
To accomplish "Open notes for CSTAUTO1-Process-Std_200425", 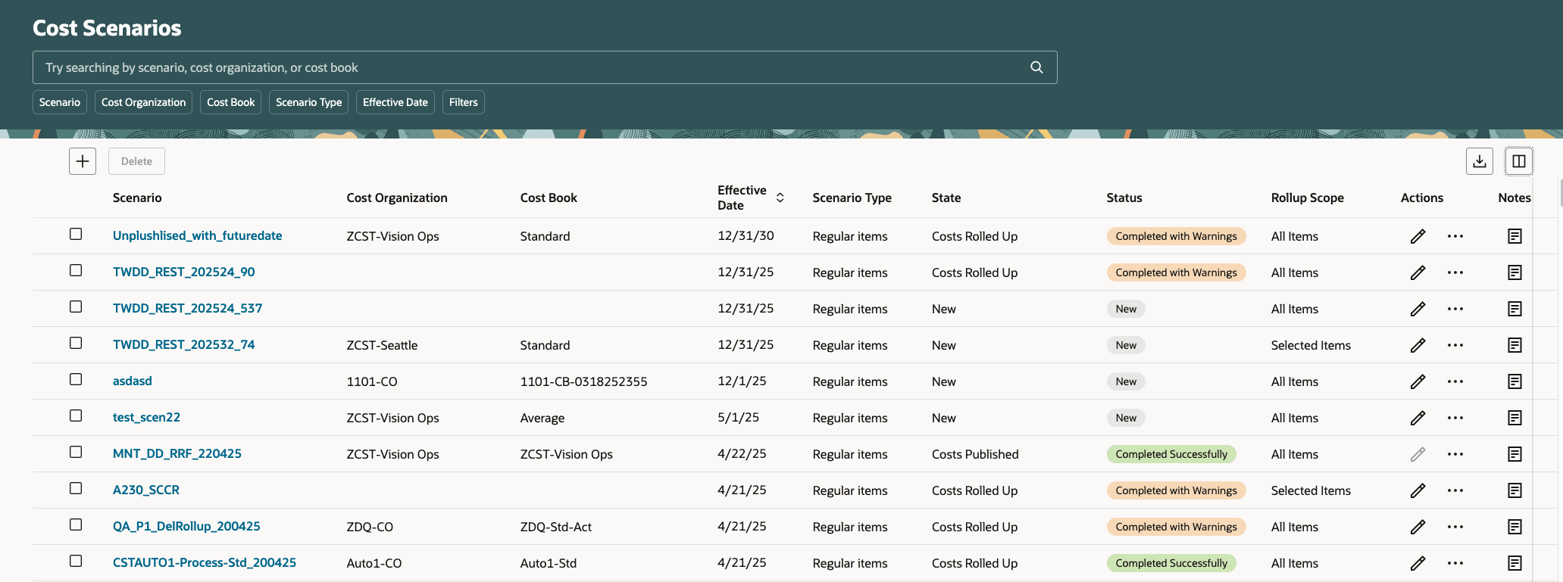I will [x=1515, y=563].
